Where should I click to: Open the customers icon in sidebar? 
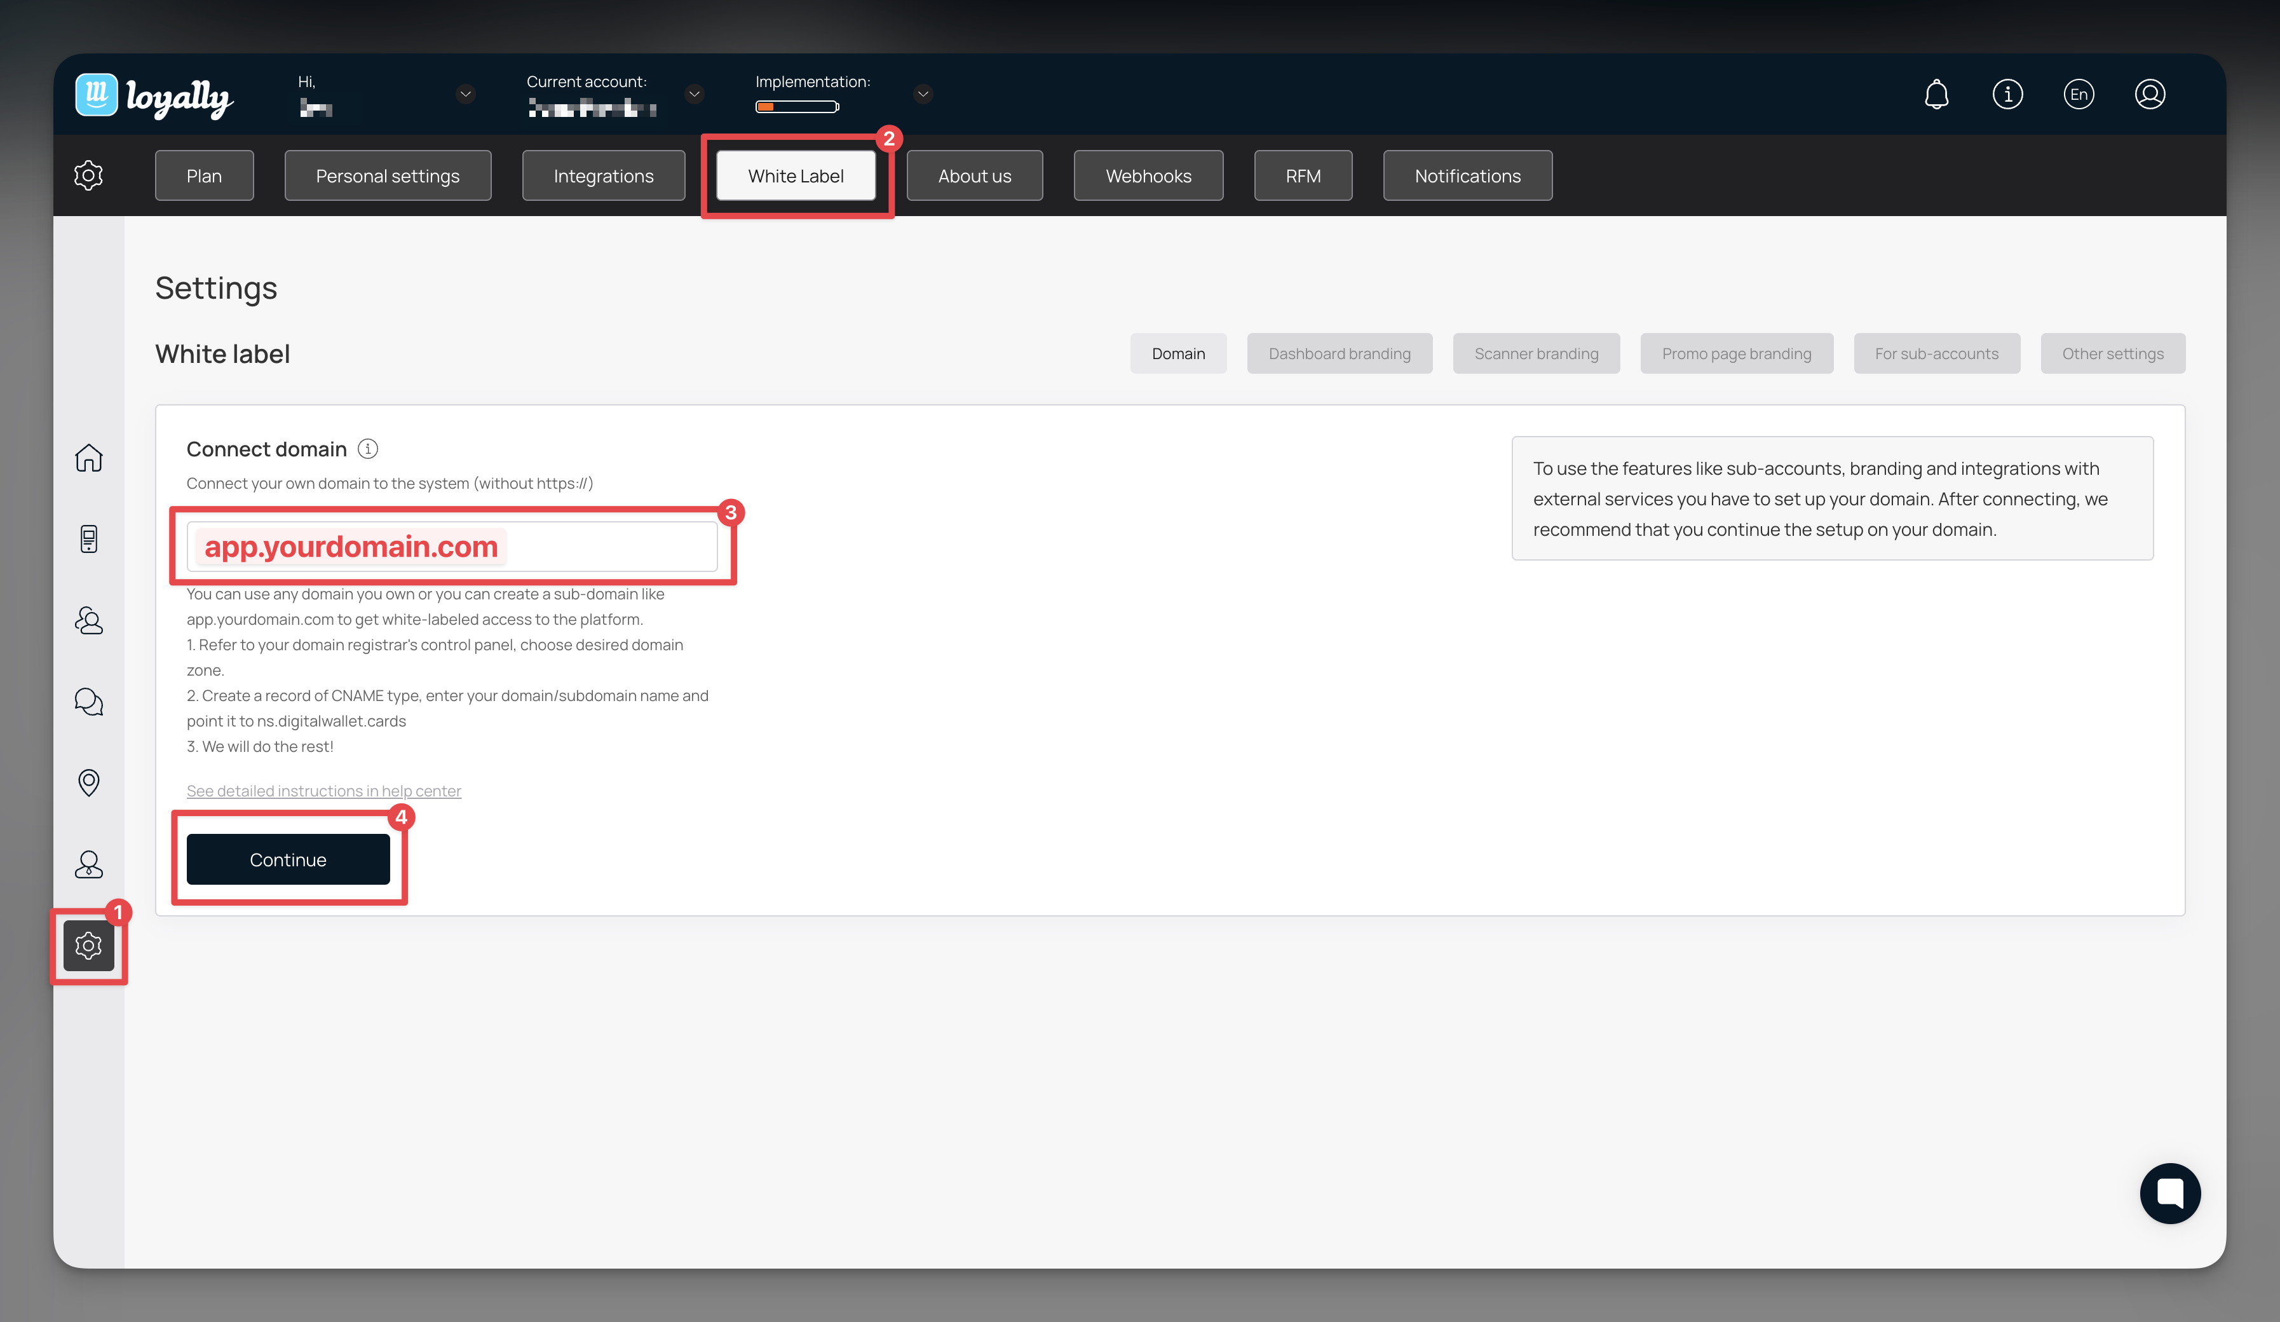89,621
